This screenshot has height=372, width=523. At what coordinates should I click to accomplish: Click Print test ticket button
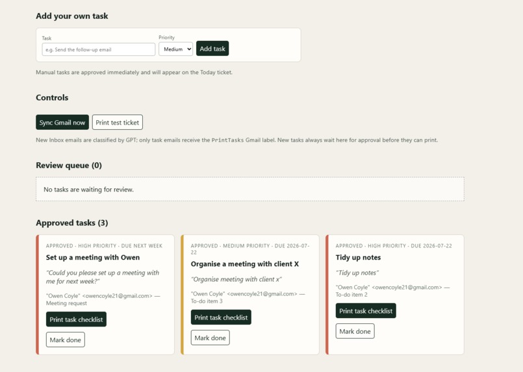tap(118, 122)
